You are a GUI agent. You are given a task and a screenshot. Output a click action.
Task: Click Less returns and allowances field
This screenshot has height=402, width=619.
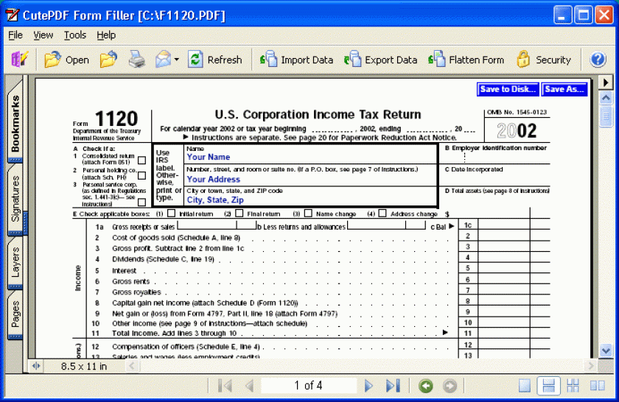(x=386, y=225)
